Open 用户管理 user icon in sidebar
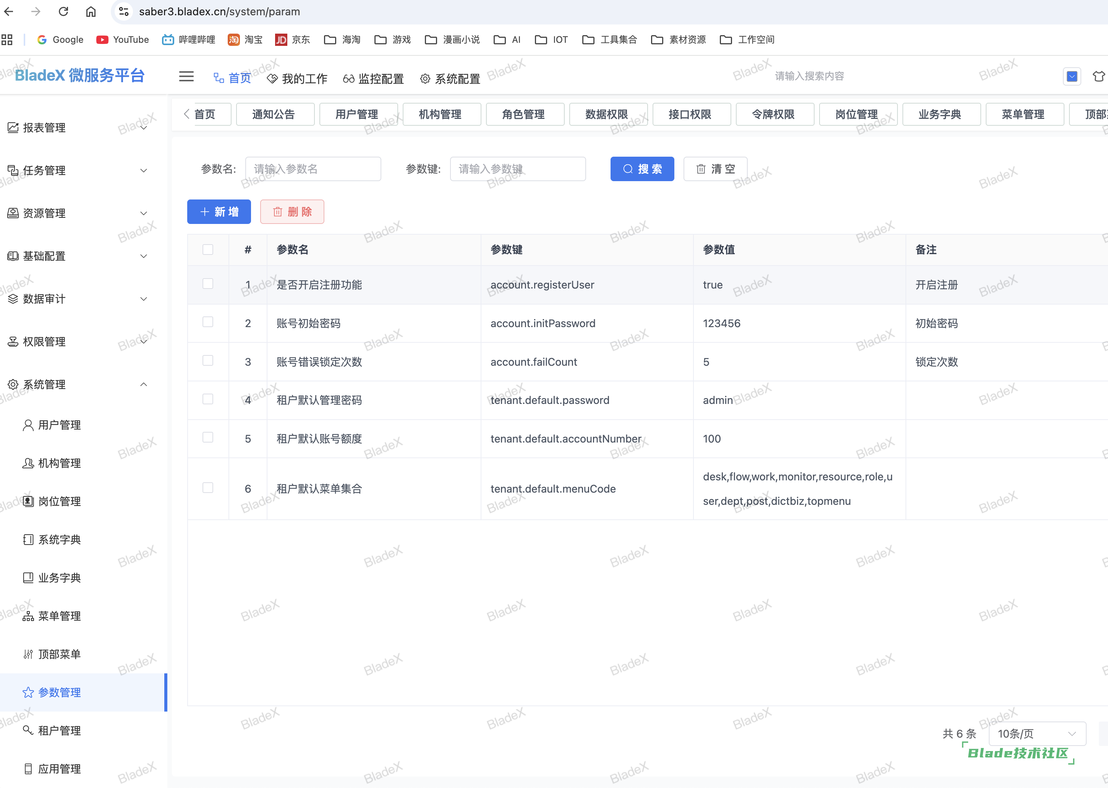The height and width of the screenshot is (788, 1108). click(28, 425)
